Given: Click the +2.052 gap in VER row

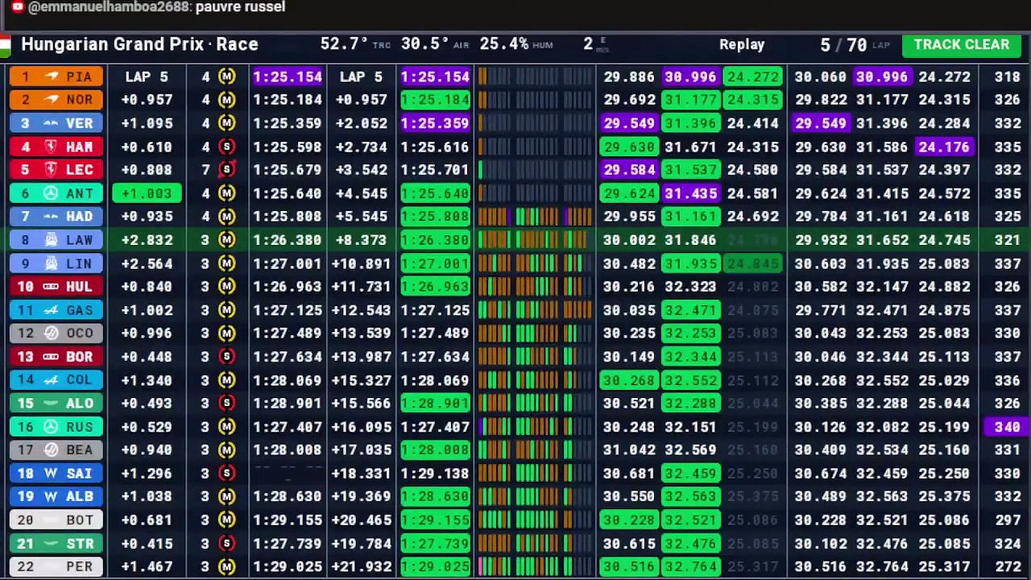Looking at the screenshot, I should click(x=361, y=123).
